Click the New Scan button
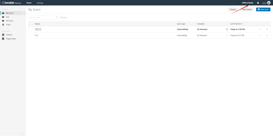This screenshot has width=273, height=136. pyautogui.click(x=263, y=9)
